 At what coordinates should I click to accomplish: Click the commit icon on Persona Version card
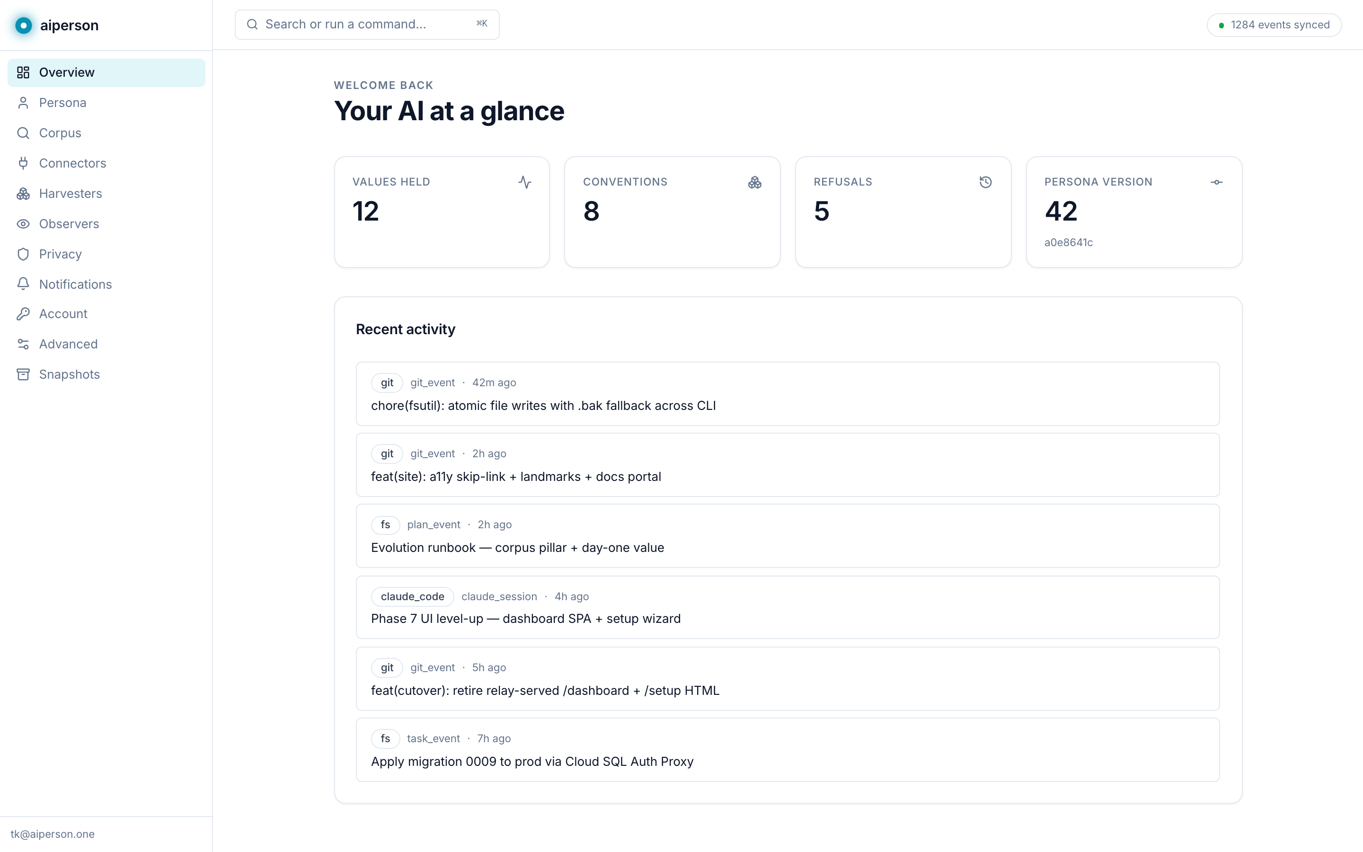click(1217, 182)
